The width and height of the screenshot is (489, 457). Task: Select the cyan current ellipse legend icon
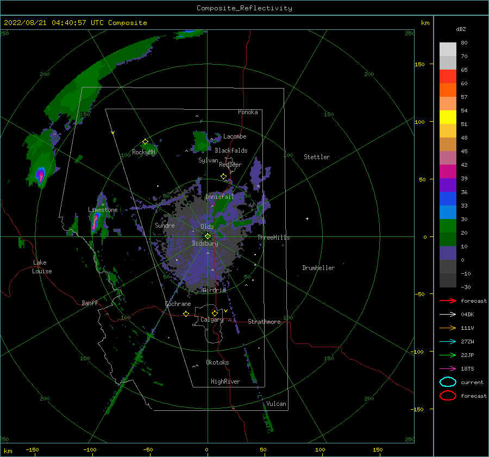[x=448, y=382]
